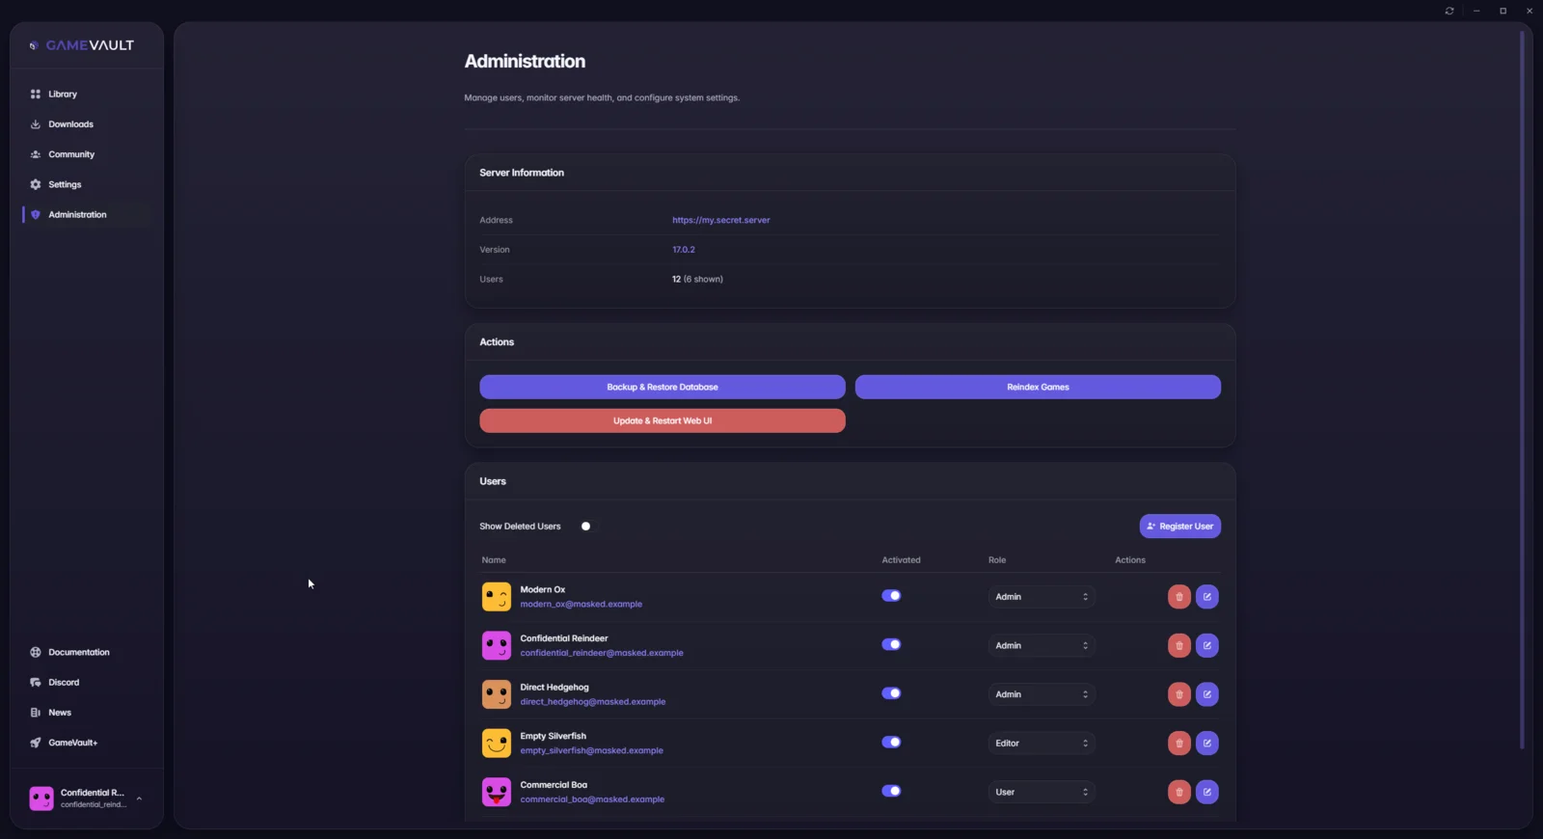Click the Name column header
The width and height of the screenshot is (1543, 839).
click(x=494, y=560)
